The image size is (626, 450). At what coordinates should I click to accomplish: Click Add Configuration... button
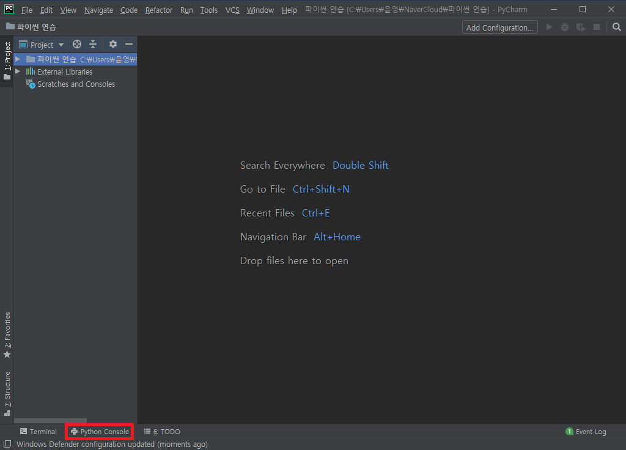point(500,27)
